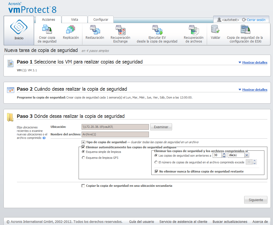Click the Programe la copia de seguridad summary
This screenshot has width=273, height=225.
tap(104, 97)
